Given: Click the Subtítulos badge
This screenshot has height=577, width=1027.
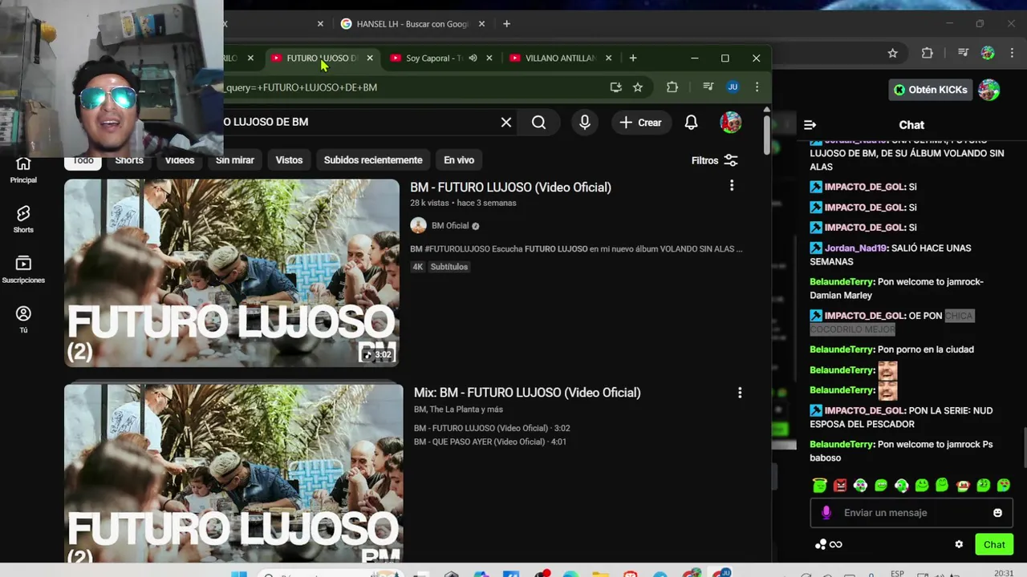Looking at the screenshot, I should point(449,267).
